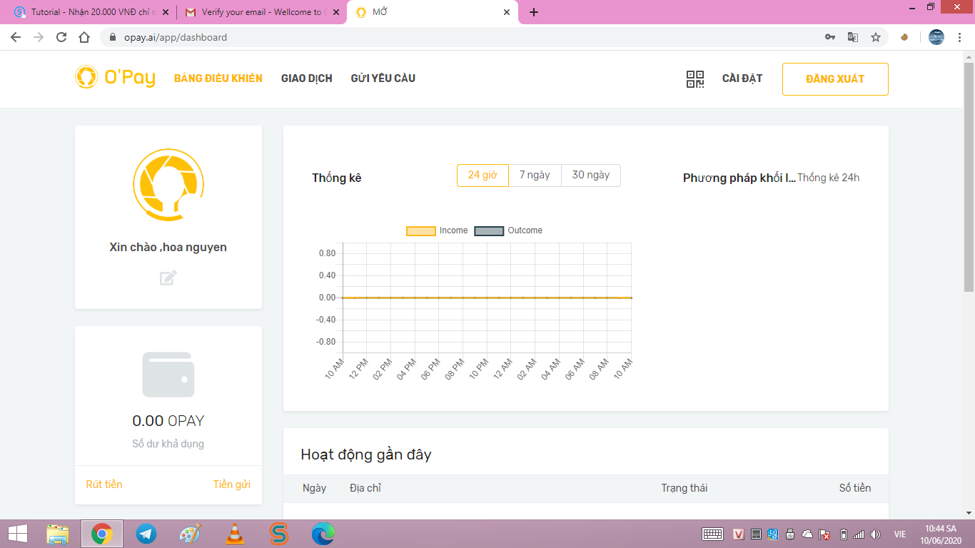Screen dimensions: 975x548
Task: Open the orange S app in taskbar
Action: coord(278,534)
